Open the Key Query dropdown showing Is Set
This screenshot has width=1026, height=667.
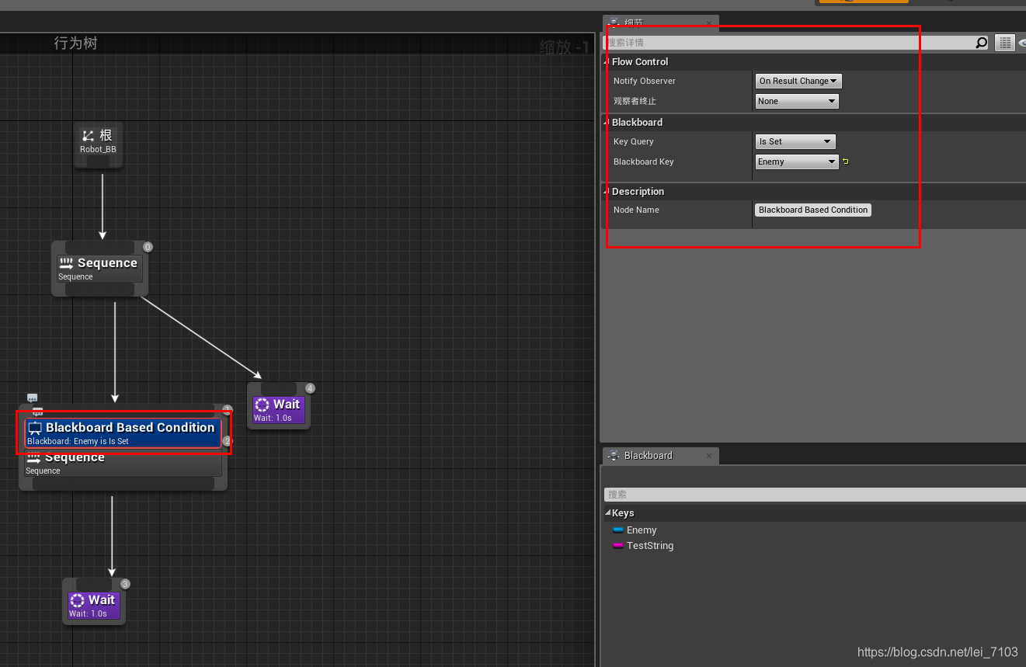pyautogui.click(x=795, y=141)
